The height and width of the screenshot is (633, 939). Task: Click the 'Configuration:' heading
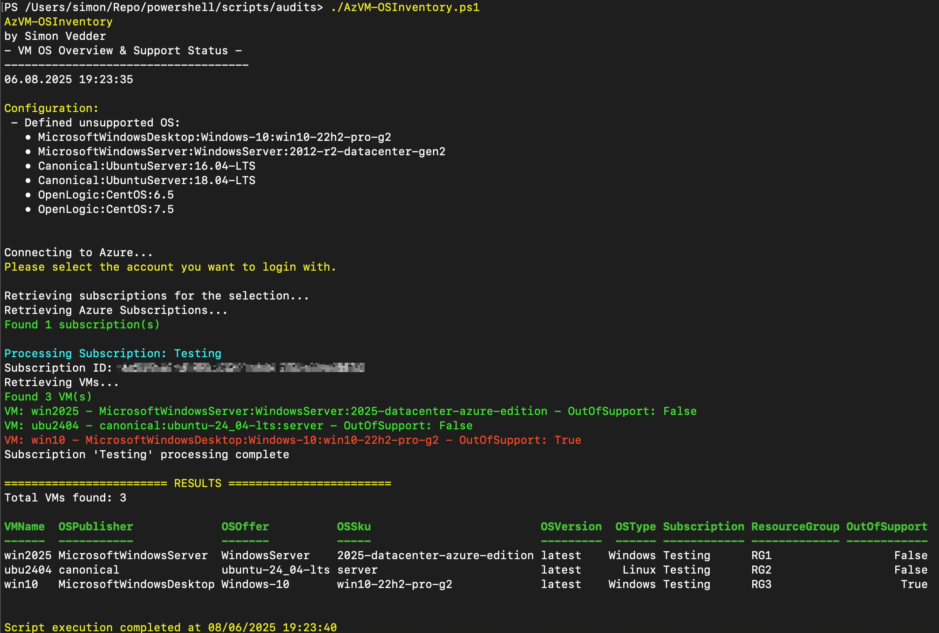[x=51, y=108]
